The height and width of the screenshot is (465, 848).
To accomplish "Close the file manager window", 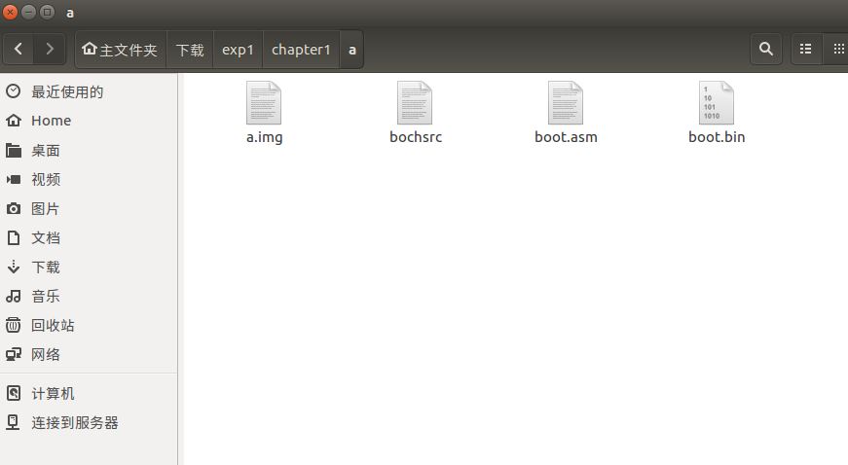I will point(10,12).
